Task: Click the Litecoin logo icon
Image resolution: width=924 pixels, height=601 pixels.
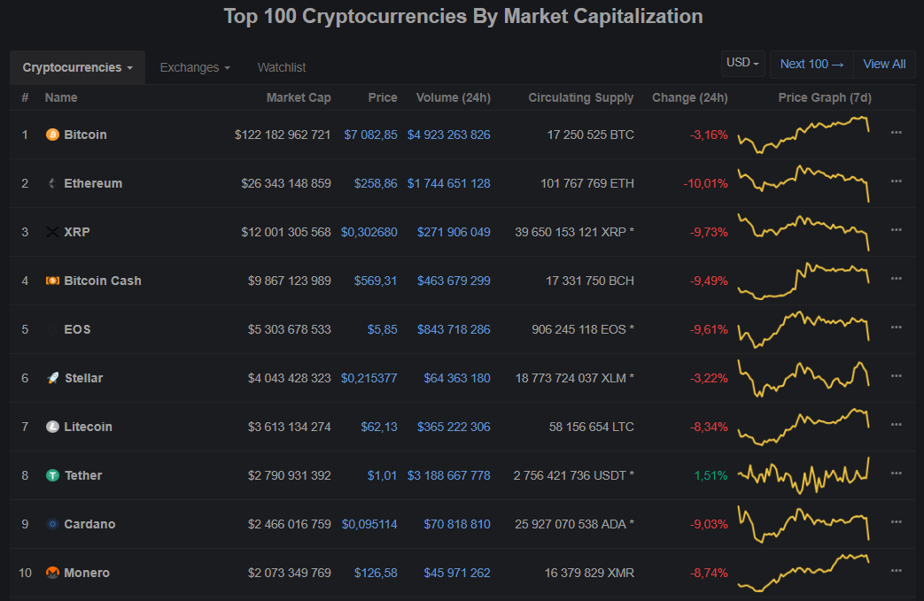Action: 52,427
